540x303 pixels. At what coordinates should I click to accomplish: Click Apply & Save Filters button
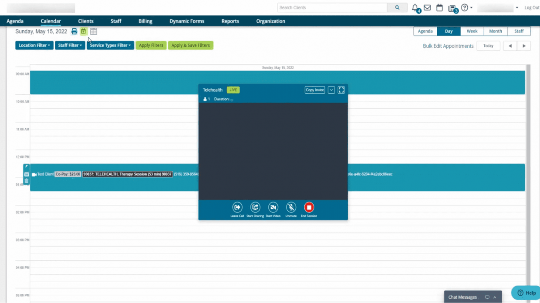tap(191, 45)
